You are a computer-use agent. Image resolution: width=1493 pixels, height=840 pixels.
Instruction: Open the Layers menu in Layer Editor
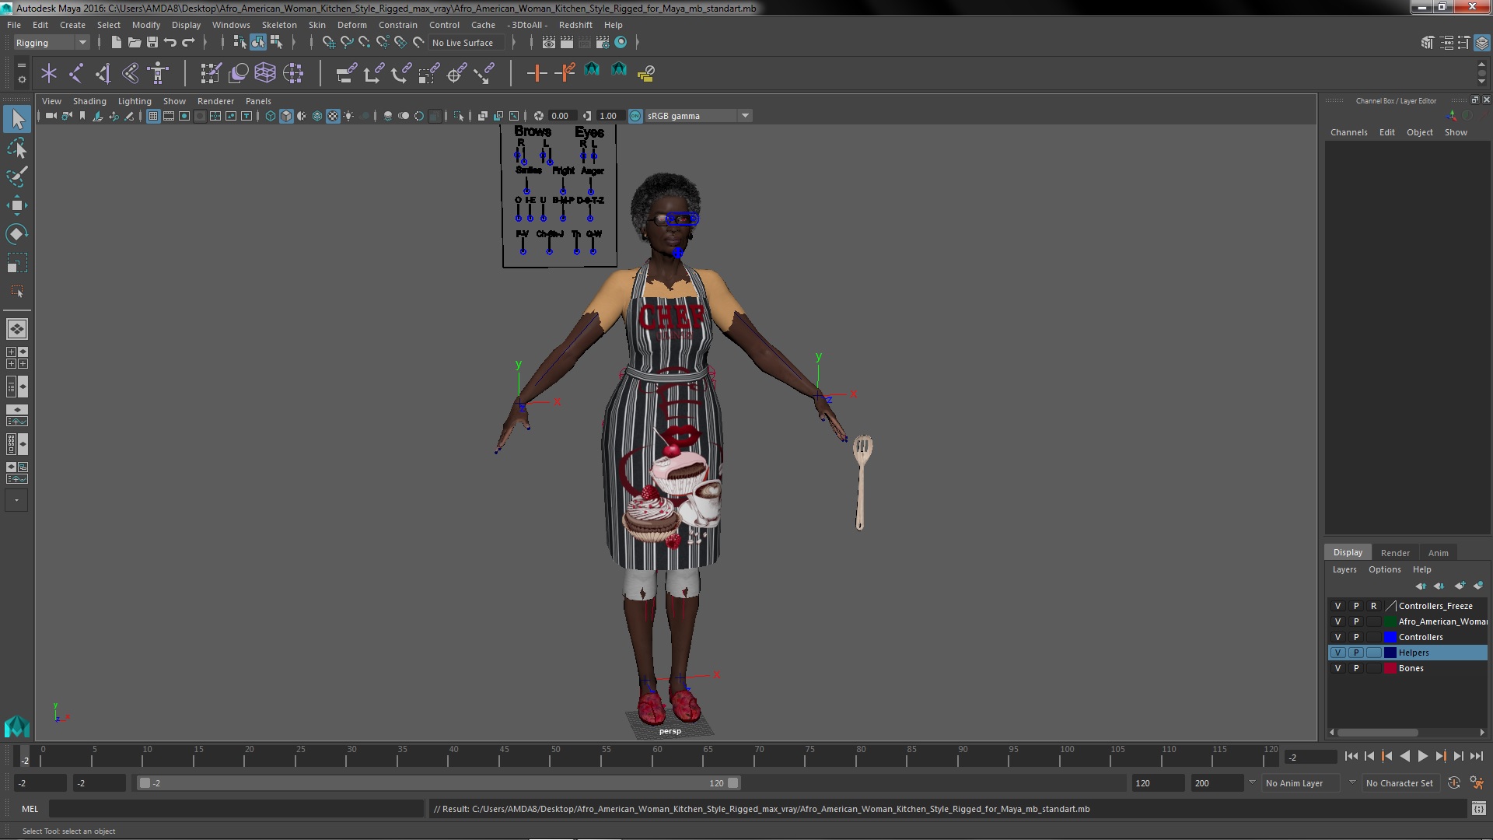coord(1344,569)
